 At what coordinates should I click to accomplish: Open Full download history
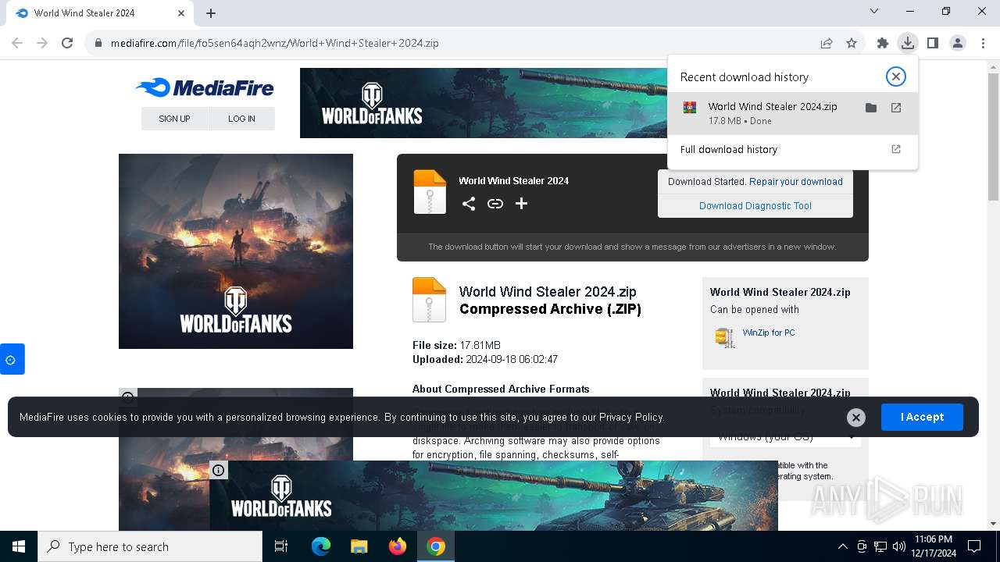[792, 149]
